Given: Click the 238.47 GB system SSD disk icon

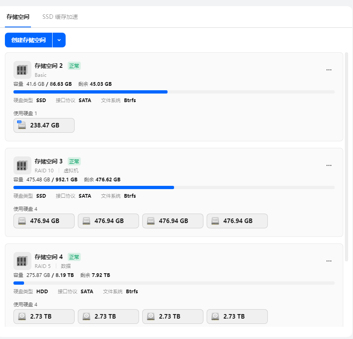Looking at the screenshot, I should coord(22,125).
